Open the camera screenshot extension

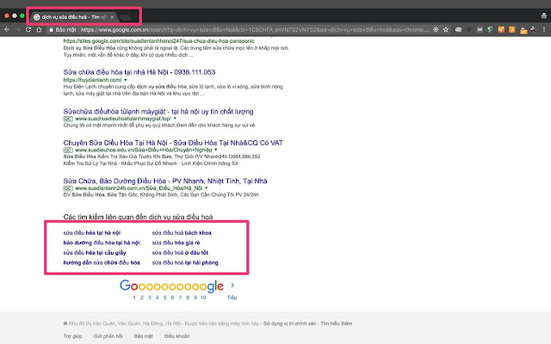[458, 30]
